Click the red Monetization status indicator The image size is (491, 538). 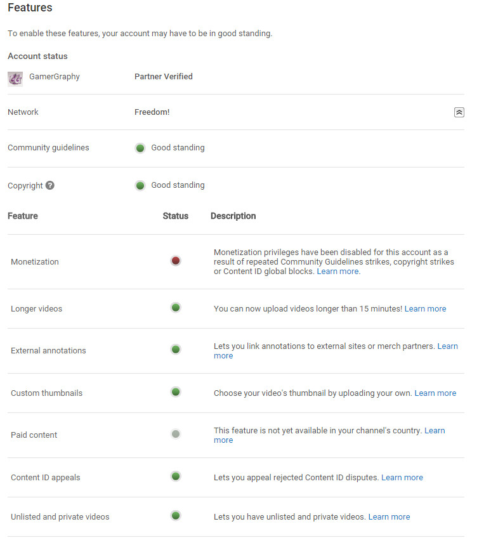[x=176, y=261]
